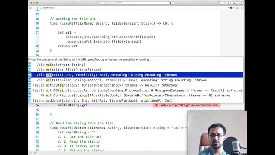Click line number 21 in the gutter
275x155 pixels.
coord(37,33)
